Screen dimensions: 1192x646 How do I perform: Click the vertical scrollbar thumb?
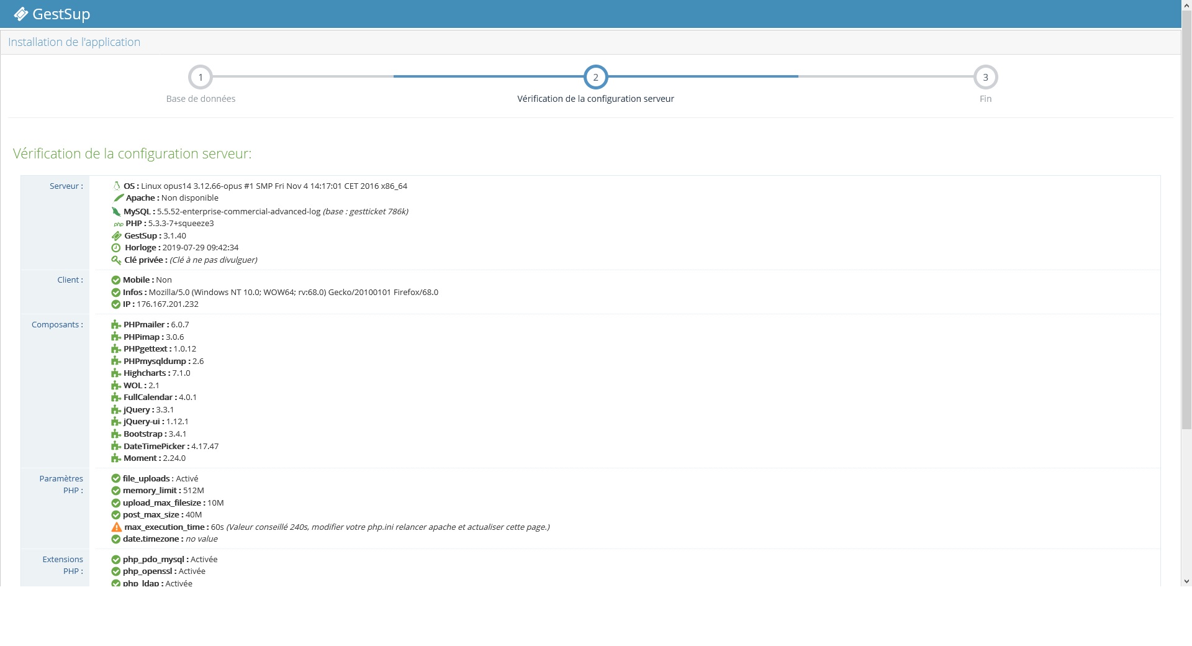click(1186, 217)
